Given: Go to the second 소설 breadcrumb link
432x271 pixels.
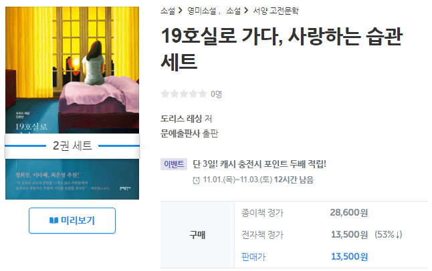Looking at the screenshot, I should (x=233, y=11).
